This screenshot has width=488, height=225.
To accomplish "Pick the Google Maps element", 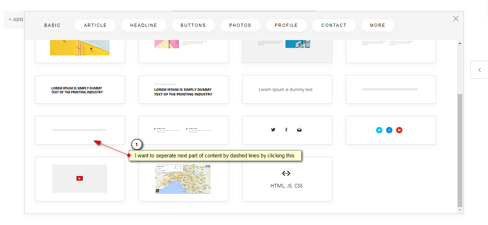I will point(183,179).
